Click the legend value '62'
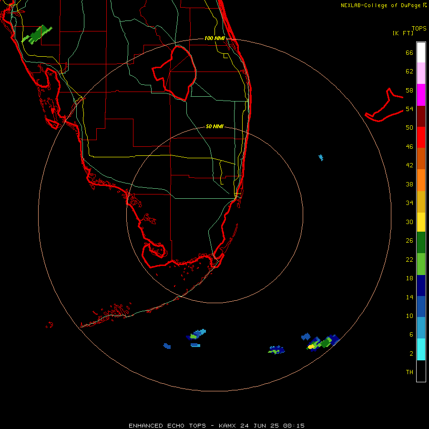 click(409, 71)
